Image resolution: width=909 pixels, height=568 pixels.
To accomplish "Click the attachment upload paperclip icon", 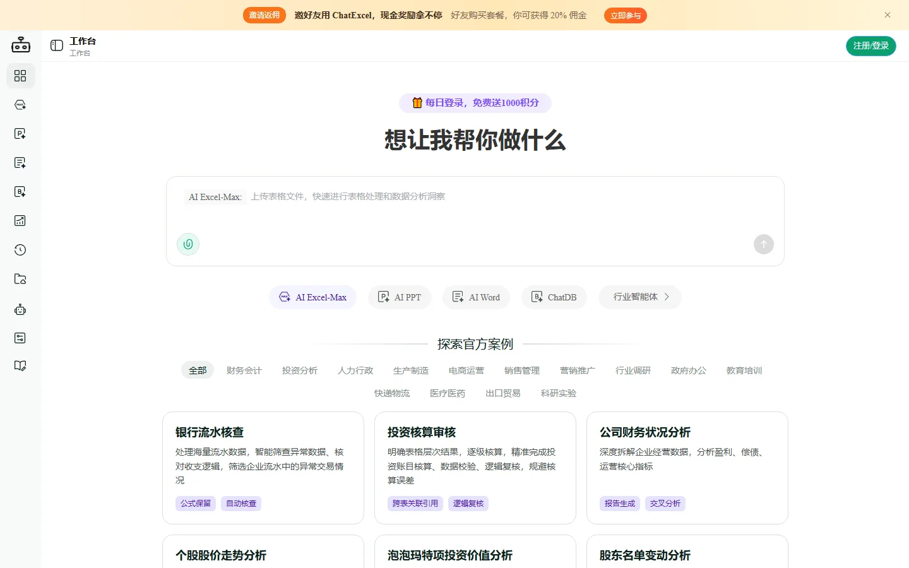I will coord(188,244).
